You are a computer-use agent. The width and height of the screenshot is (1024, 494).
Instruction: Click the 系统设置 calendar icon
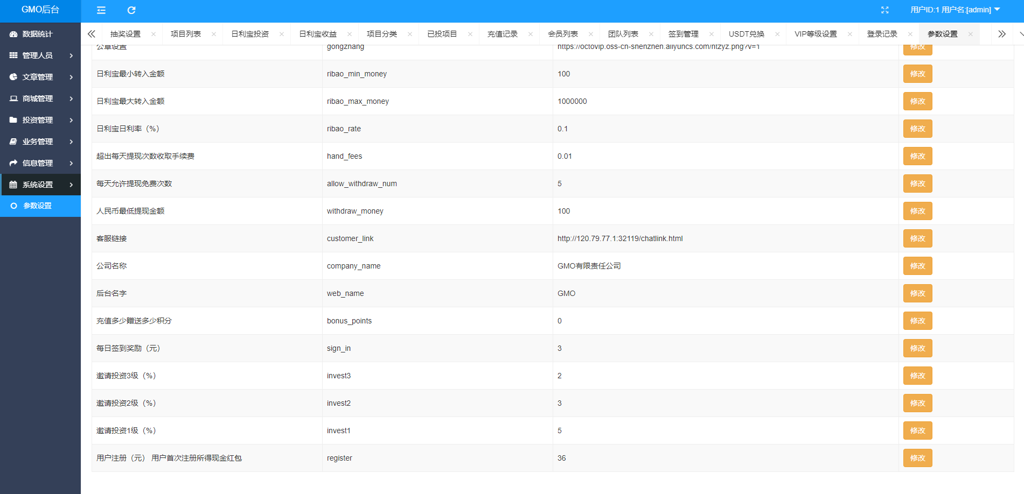(x=13, y=184)
